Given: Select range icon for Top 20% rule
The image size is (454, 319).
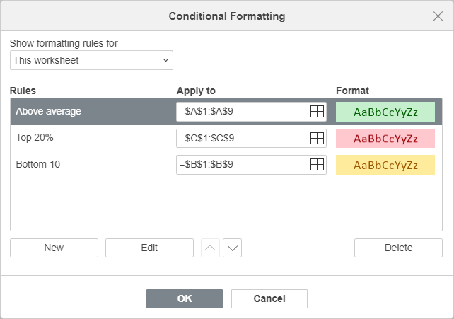Looking at the screenshot, I should [317, 138].
